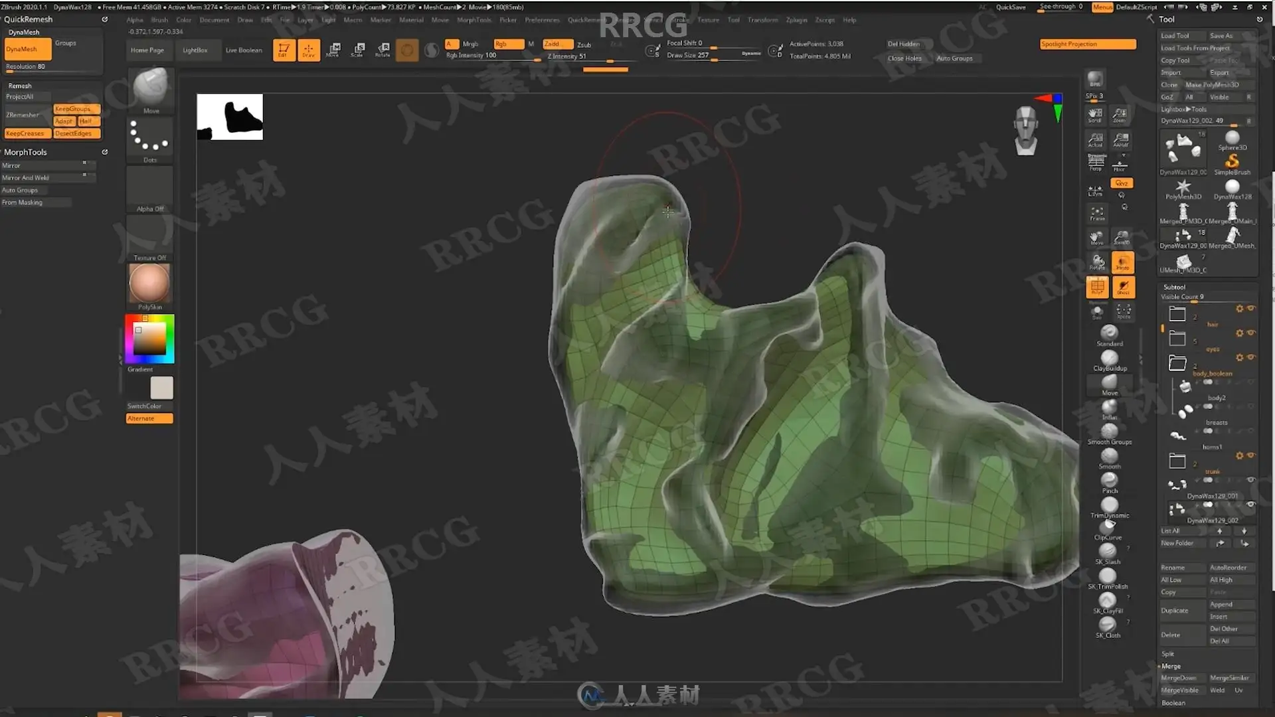Viewport: 1275px width, 717px height.
Task: Switch to the Move transform icon in top shelf
Action: point(334,50)
